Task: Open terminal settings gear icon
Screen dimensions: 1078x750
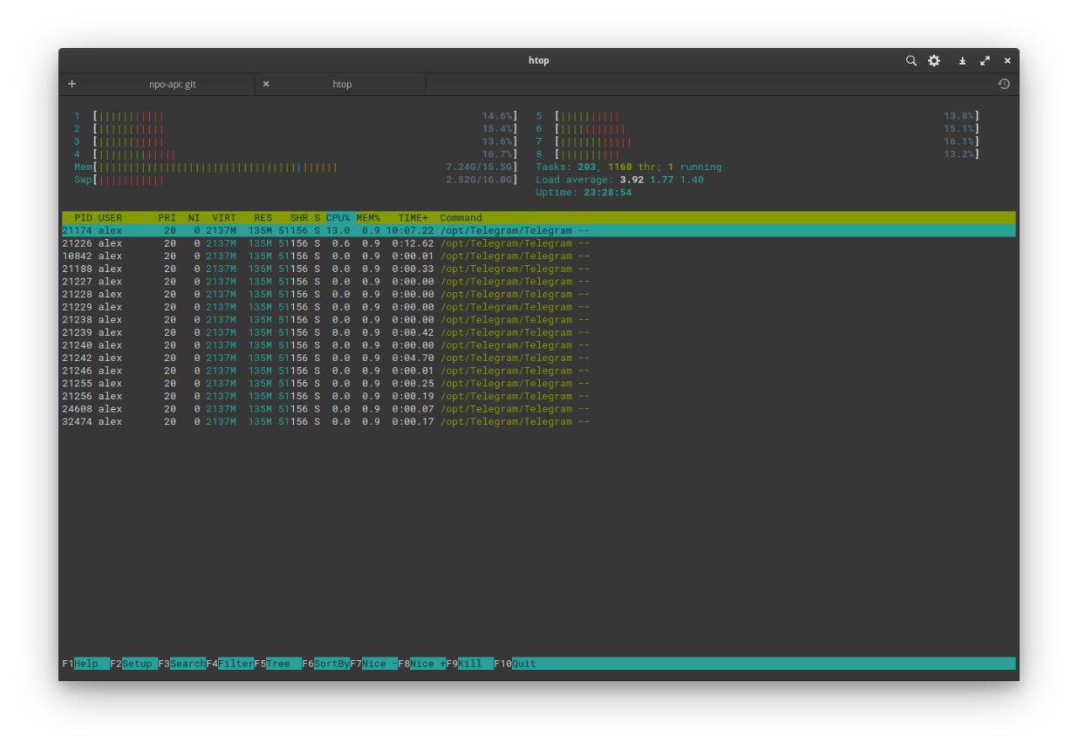Action: pos(934,61)
